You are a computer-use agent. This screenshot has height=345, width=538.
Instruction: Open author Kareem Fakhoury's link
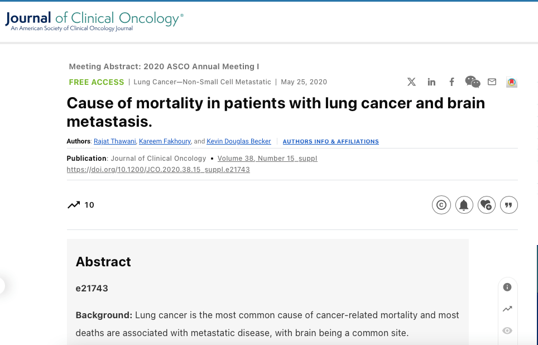(x=165, y=141)
